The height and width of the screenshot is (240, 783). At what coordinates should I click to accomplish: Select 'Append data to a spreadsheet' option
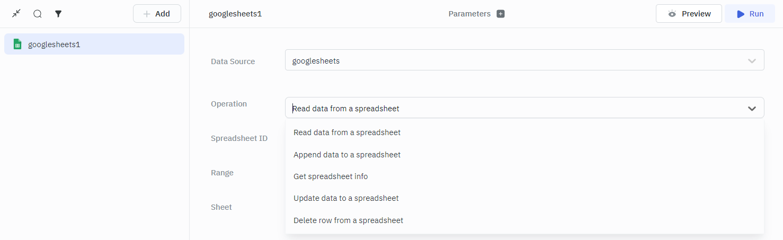tap(347, 155)
